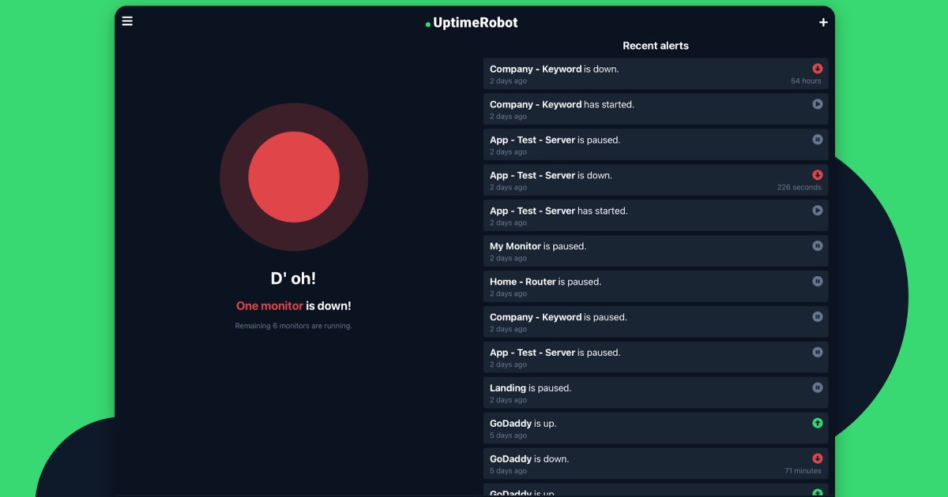
Task: Click the 'One monitor' red link
Action: click(269, 305)
